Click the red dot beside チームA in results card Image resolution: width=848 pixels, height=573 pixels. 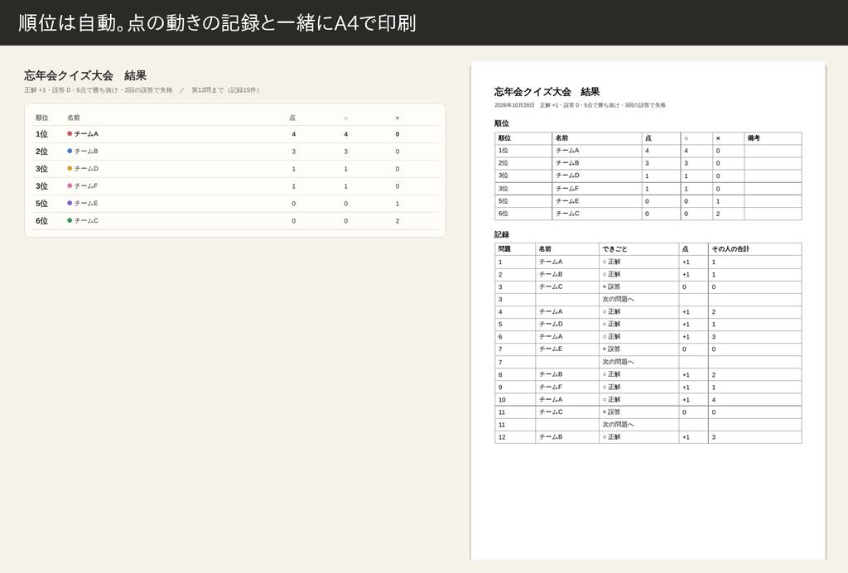70,133
